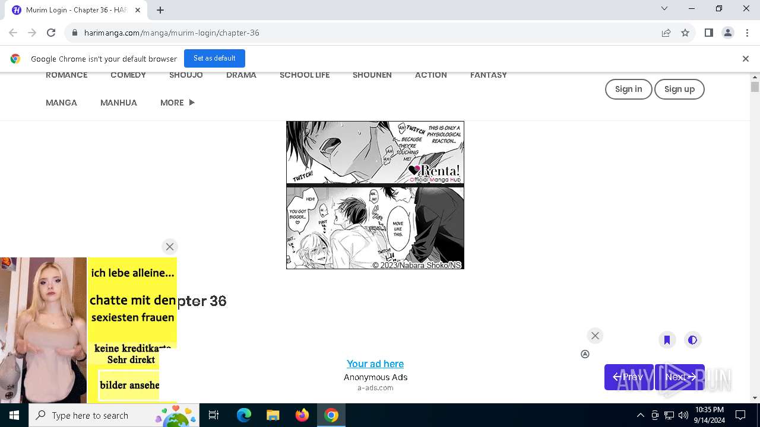Open the notification center icon
The height and width of the screenshot is (427, 760).
pos(740,415)
